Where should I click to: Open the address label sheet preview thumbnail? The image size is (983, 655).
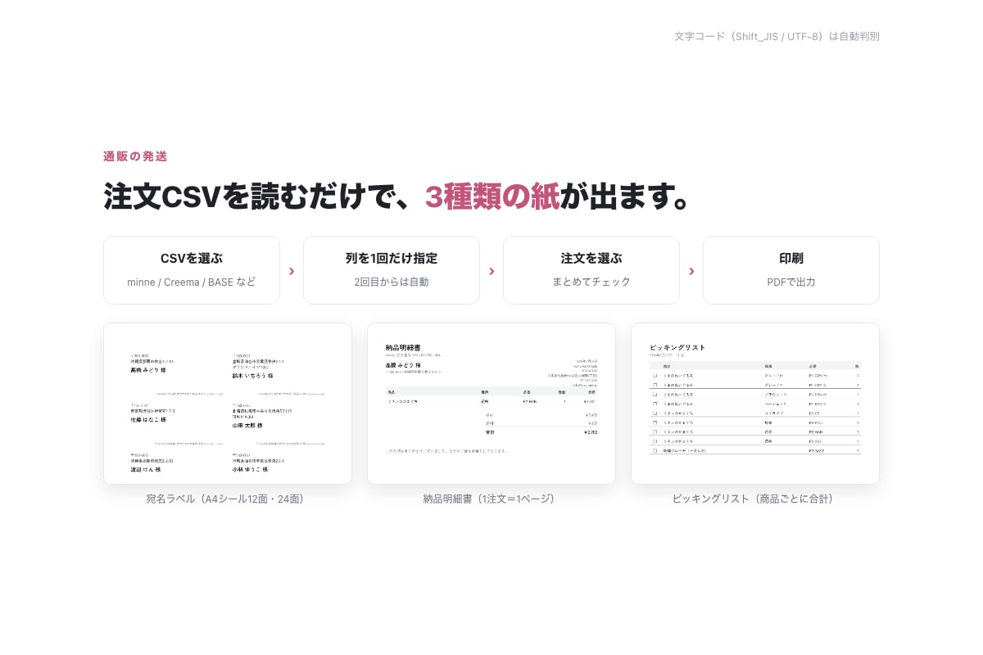(228, 404)
